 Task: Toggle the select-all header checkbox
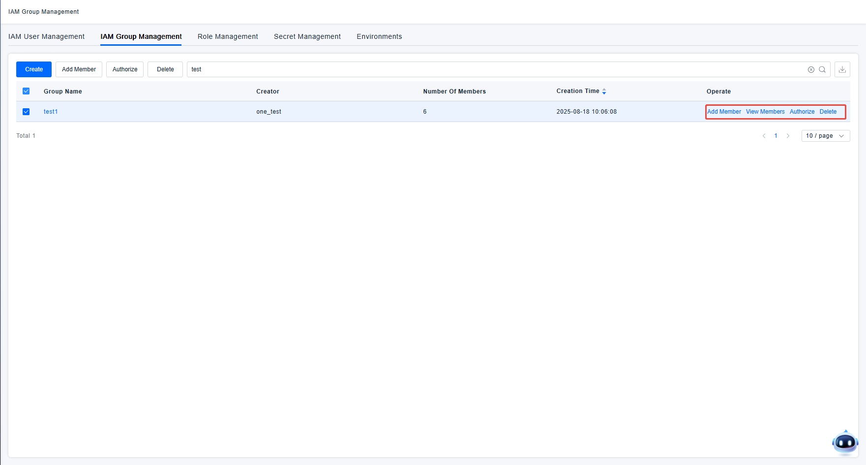tap(26, 91)
